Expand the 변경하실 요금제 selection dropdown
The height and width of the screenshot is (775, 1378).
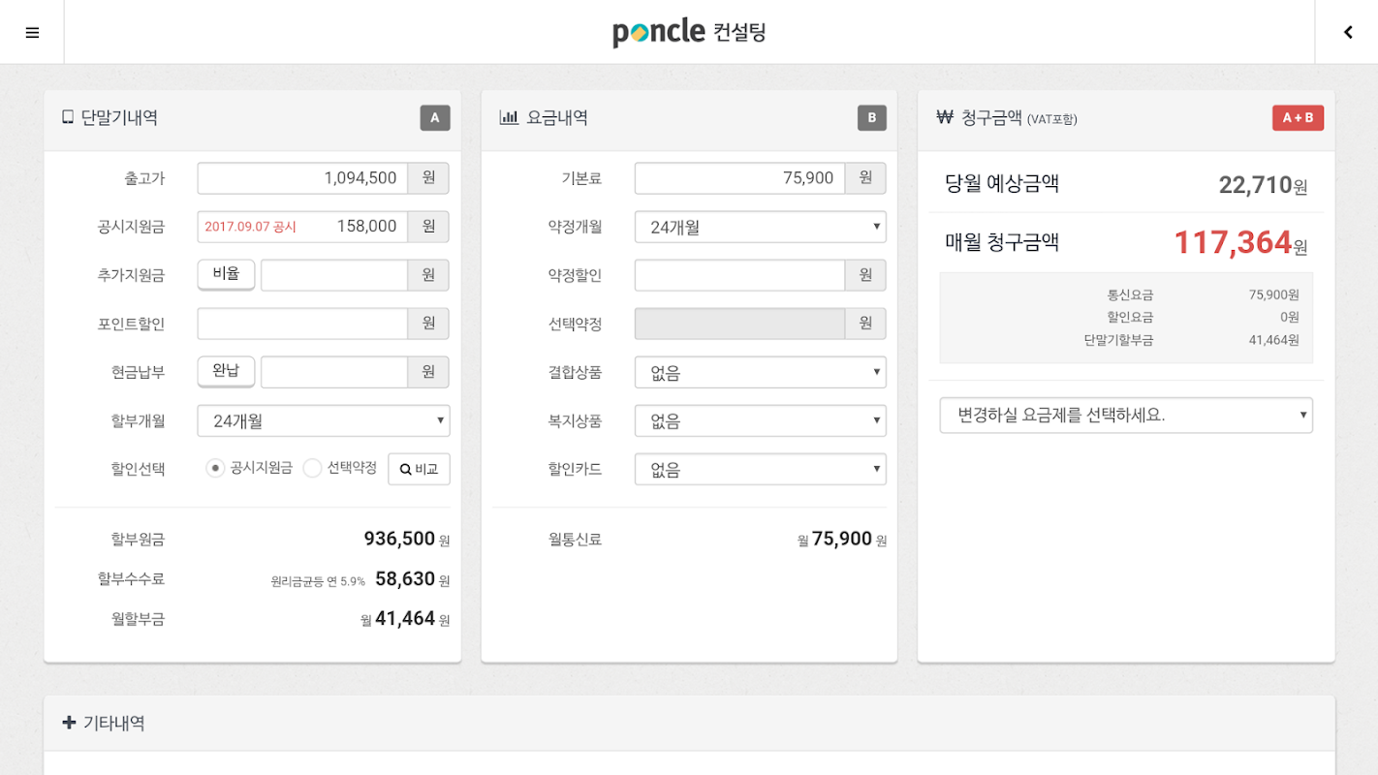[x=1125, y=415]
